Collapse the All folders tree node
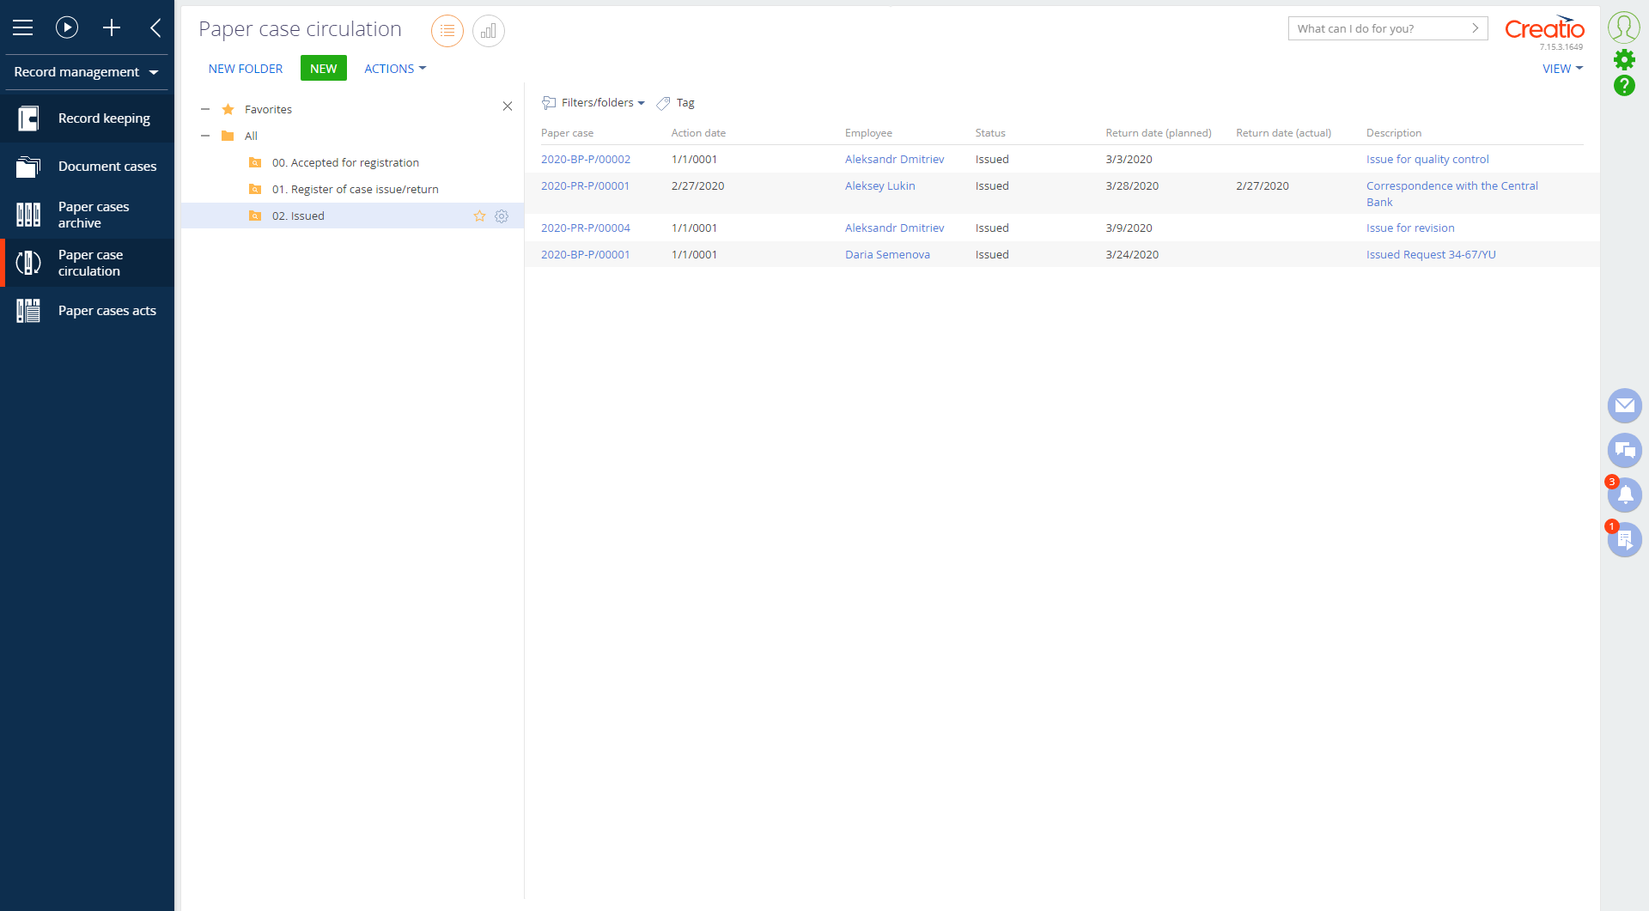The height and width of the screenshot is (911, 1649). click(x=205, y=136)
